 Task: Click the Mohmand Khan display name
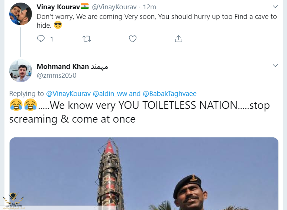pyautogui.click(x=63, y=67)
